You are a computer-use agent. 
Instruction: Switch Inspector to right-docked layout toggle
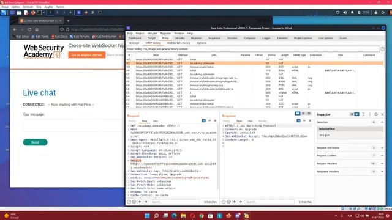(356, 114)
